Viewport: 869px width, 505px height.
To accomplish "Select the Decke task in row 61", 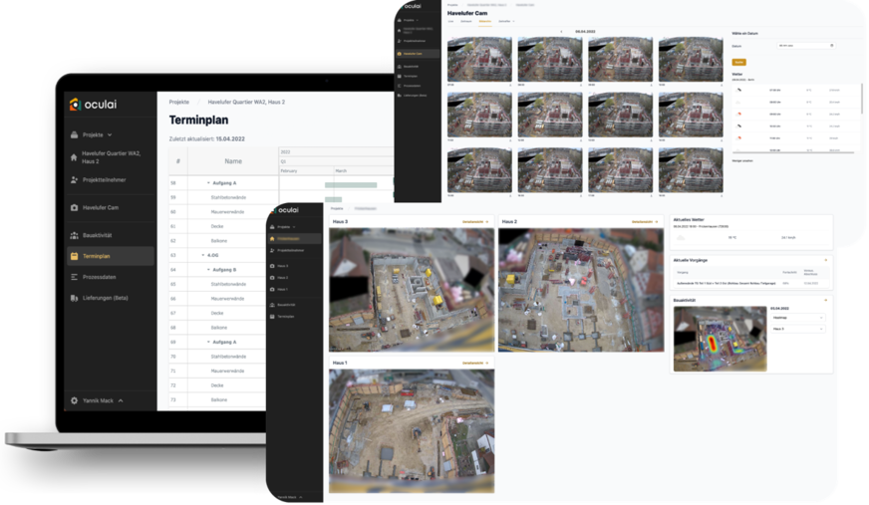I will point(217,226).
